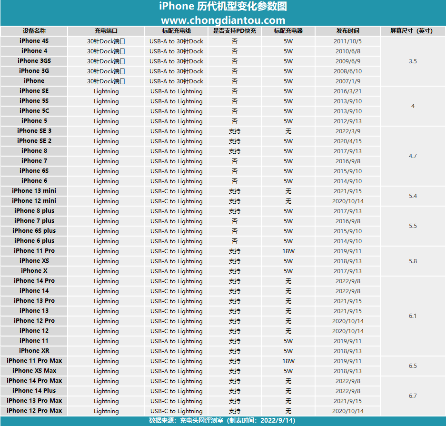Click the 4.7 screen size cell
This screenshot has height=426, width=446.
[x=413, y=156]
